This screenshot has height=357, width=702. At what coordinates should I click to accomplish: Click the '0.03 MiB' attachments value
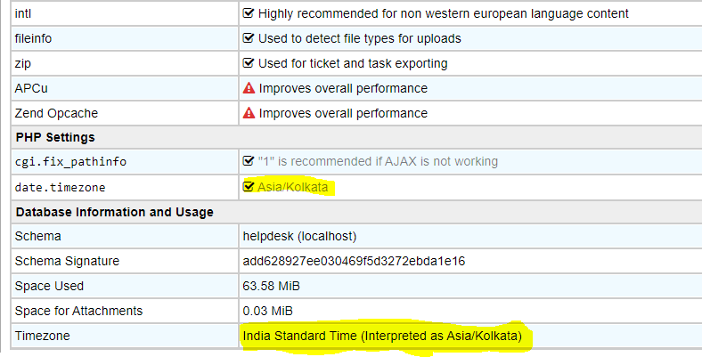[268, 312]
